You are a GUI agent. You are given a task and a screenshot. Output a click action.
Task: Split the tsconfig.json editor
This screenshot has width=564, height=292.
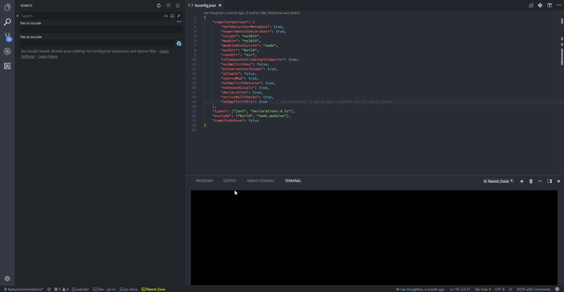click(x=550, y=5)
